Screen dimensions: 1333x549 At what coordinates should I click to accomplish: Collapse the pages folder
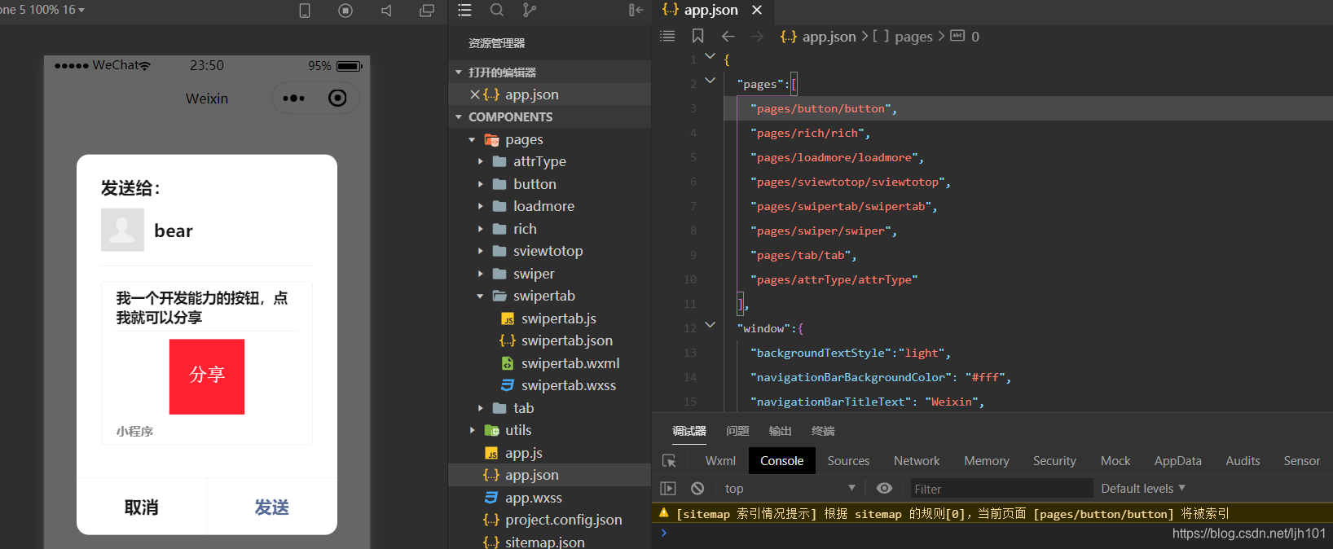pos(472,140)
